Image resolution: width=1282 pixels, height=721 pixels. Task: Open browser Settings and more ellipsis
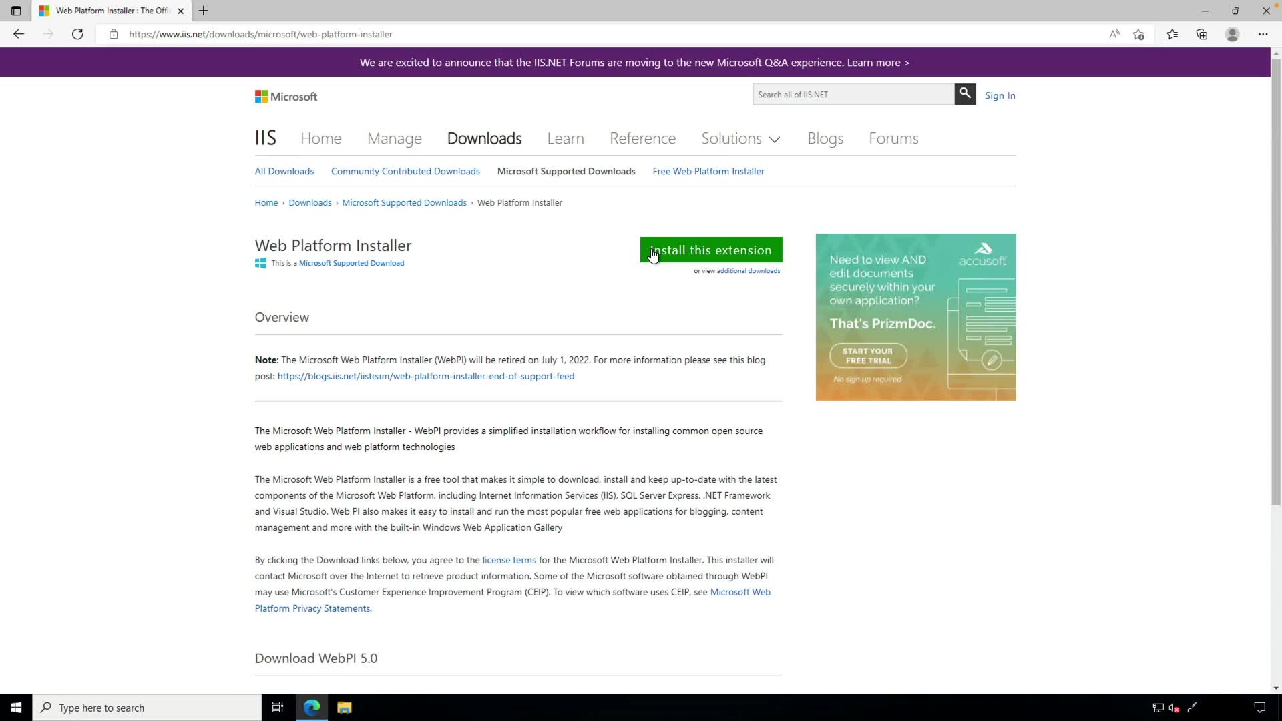(x=1263, y=34)
